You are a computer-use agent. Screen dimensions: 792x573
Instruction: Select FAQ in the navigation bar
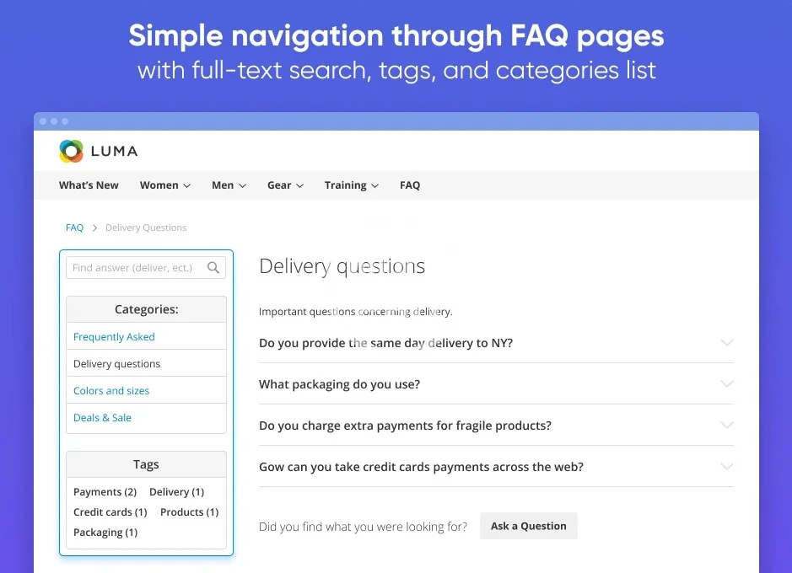pyautogui.click(x=410, y=185)
